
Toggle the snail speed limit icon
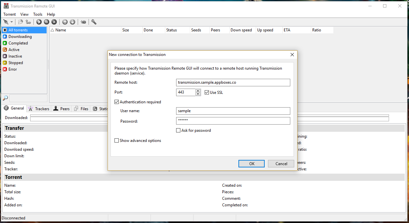[83, 22]
